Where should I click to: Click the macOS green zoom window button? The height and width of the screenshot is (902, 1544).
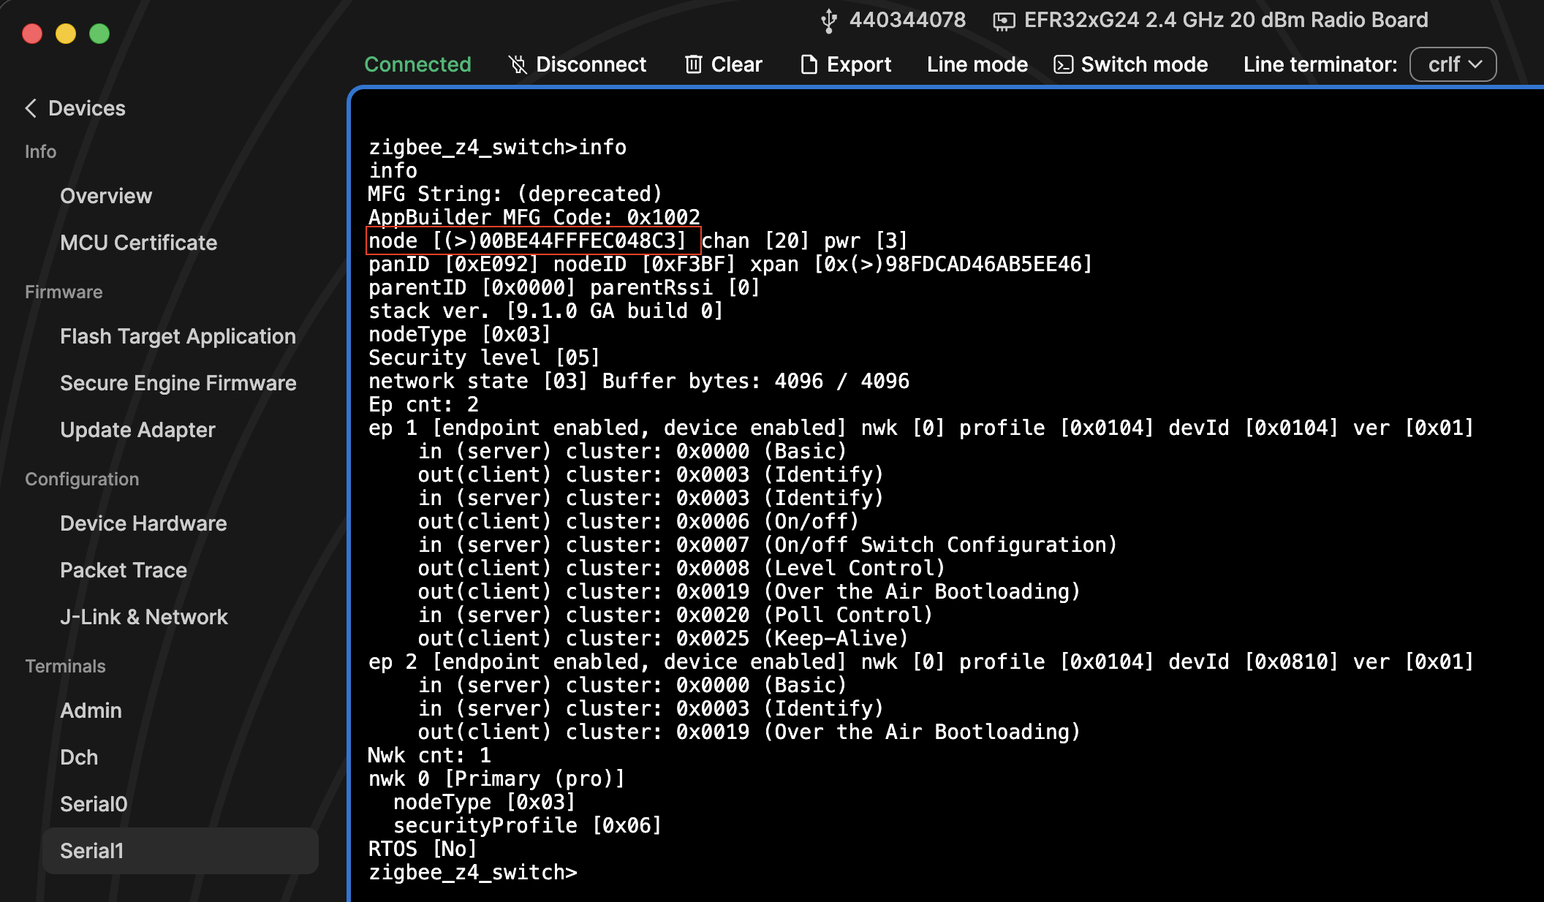[x=99, y=34]
